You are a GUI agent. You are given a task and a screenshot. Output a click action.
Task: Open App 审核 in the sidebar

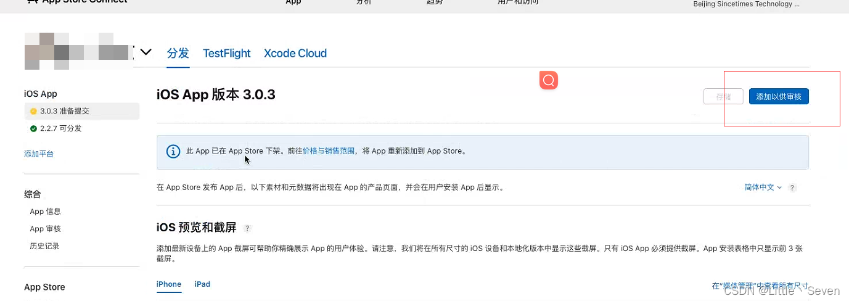[x=45, y=229]
